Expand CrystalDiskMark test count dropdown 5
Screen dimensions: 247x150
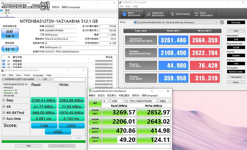click(x=106, y=101)
